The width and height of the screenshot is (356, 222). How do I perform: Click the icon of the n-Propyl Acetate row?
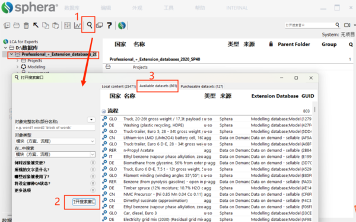(104, 150)
